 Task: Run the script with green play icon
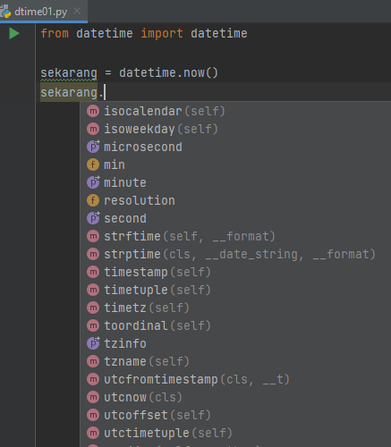(14, 33)
